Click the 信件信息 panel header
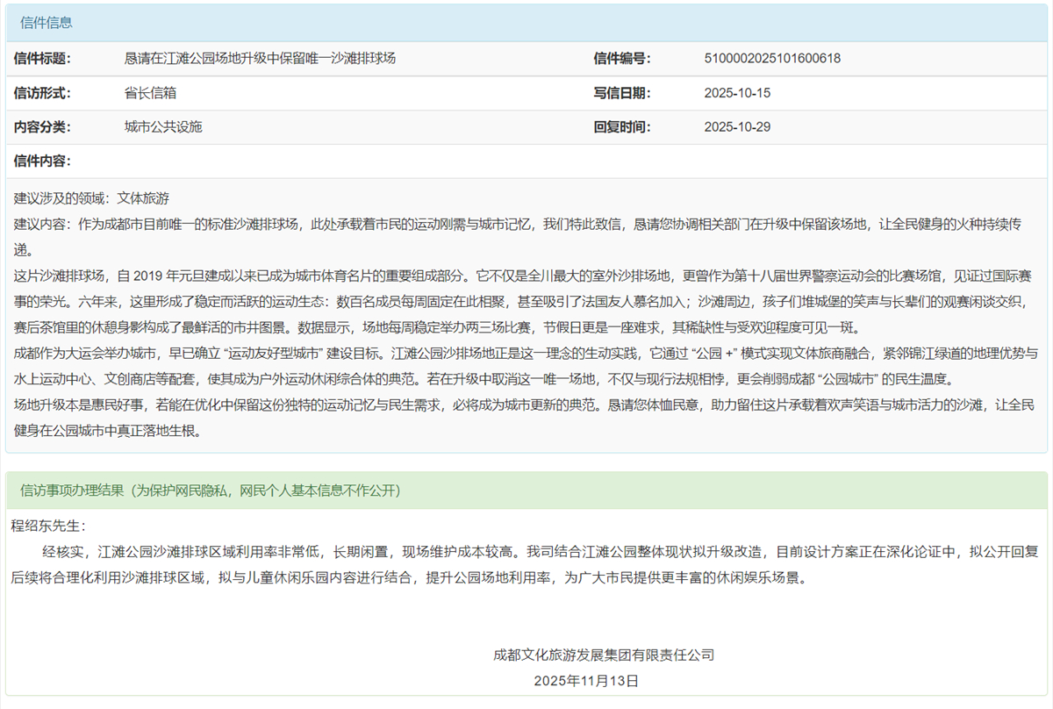Viewport: 1053px width, 709px height. [47, 22]
